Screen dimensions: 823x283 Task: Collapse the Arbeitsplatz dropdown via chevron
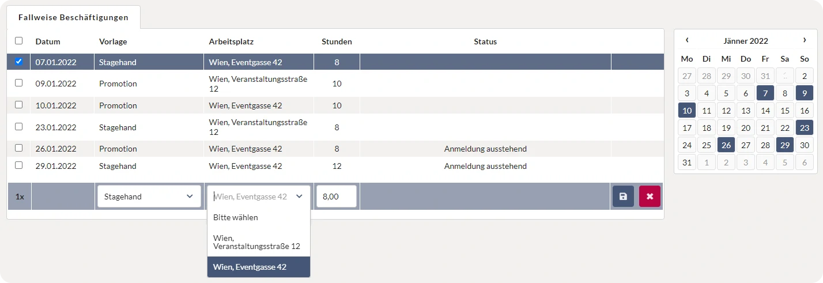[x=299, y=197]
